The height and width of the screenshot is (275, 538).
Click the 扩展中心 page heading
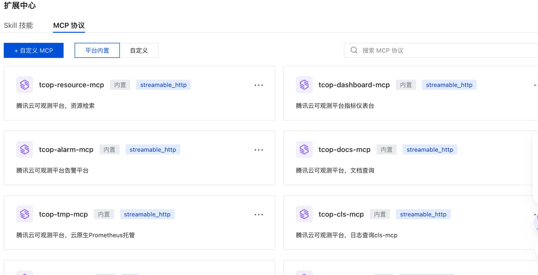tap(20, 5)
